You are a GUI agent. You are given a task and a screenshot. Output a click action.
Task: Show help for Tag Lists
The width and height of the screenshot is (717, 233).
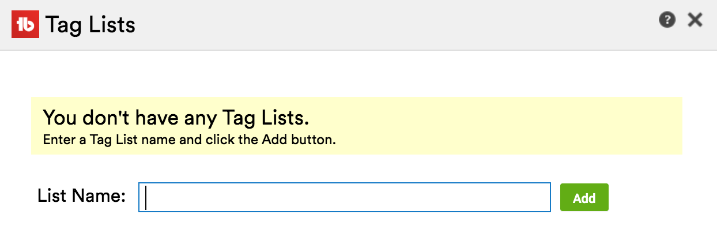667,20
